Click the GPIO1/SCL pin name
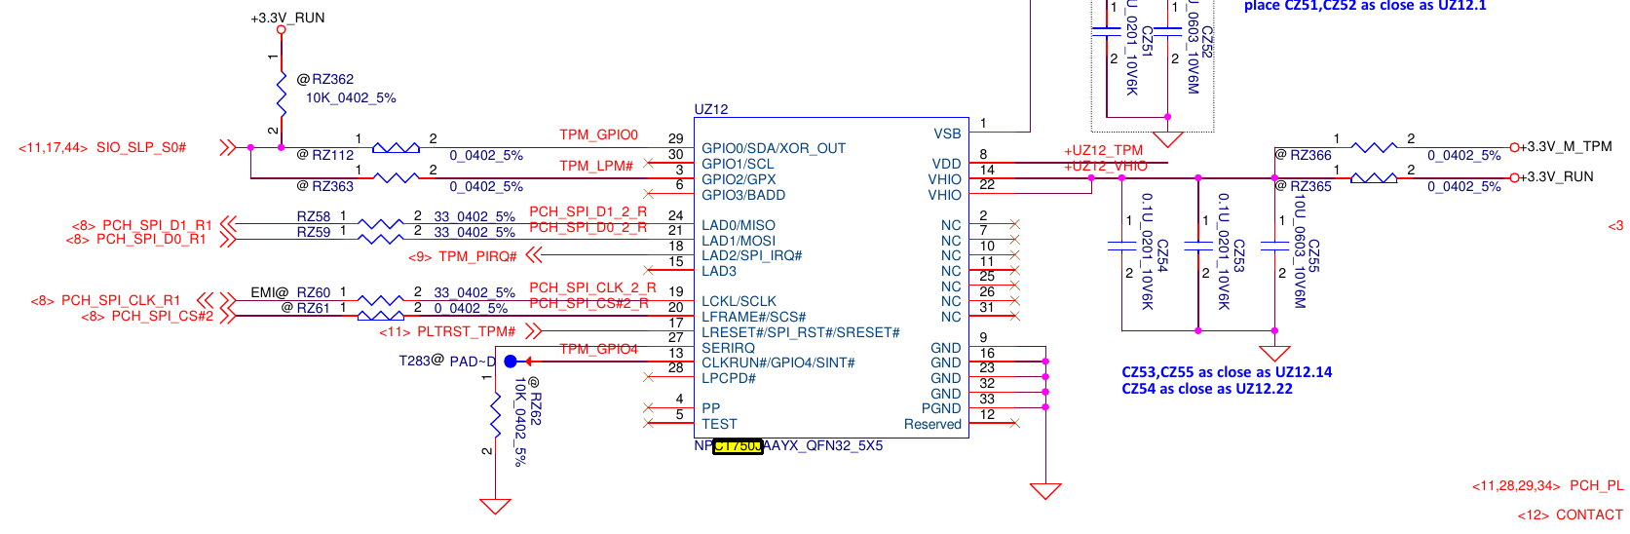Screen dimensions: 1630x534 click(x=738, y=164)
